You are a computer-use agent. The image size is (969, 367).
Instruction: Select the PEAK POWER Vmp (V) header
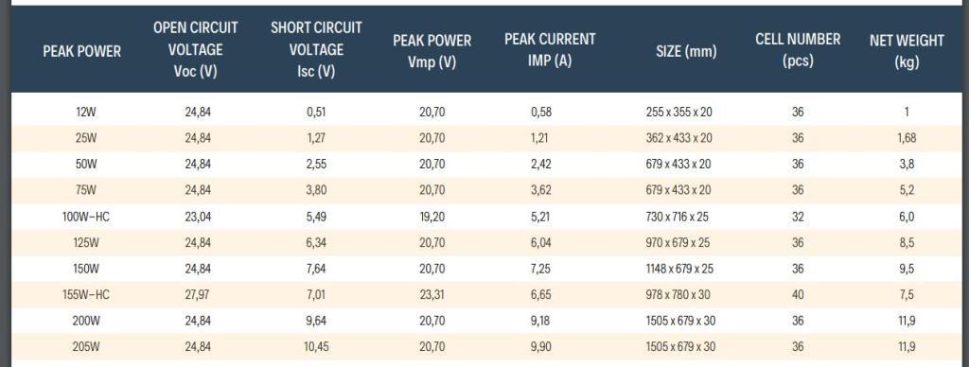(432, 51)
